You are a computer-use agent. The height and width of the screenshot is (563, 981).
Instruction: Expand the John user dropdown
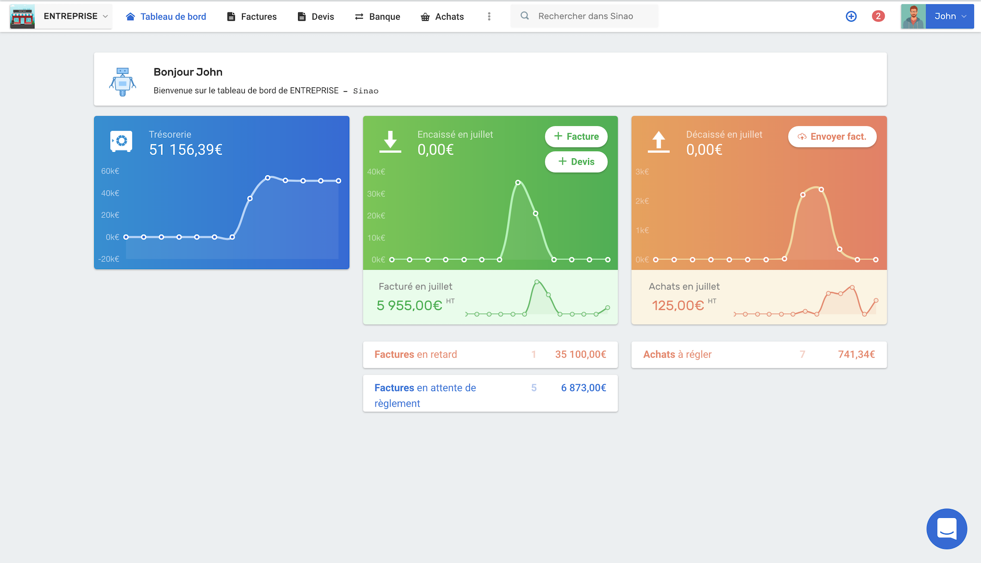coord(950,16)
